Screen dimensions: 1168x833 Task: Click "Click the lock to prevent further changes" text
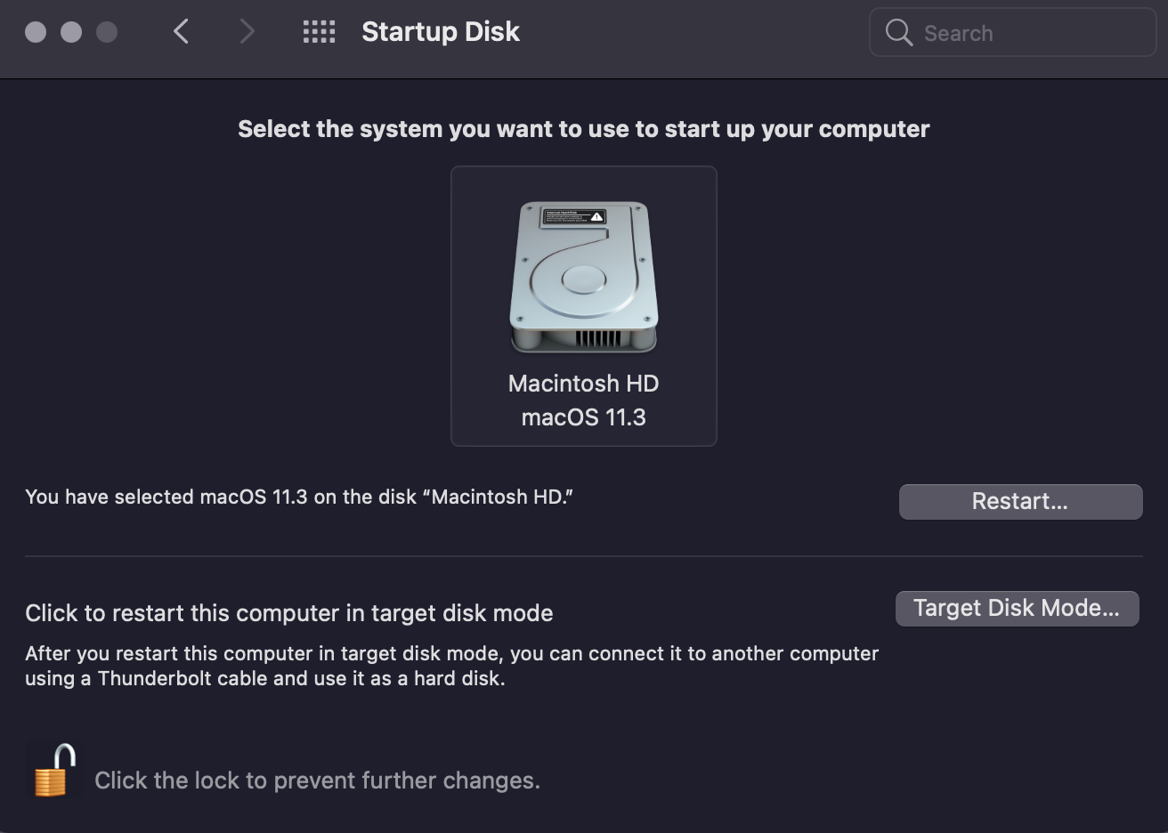317,780
